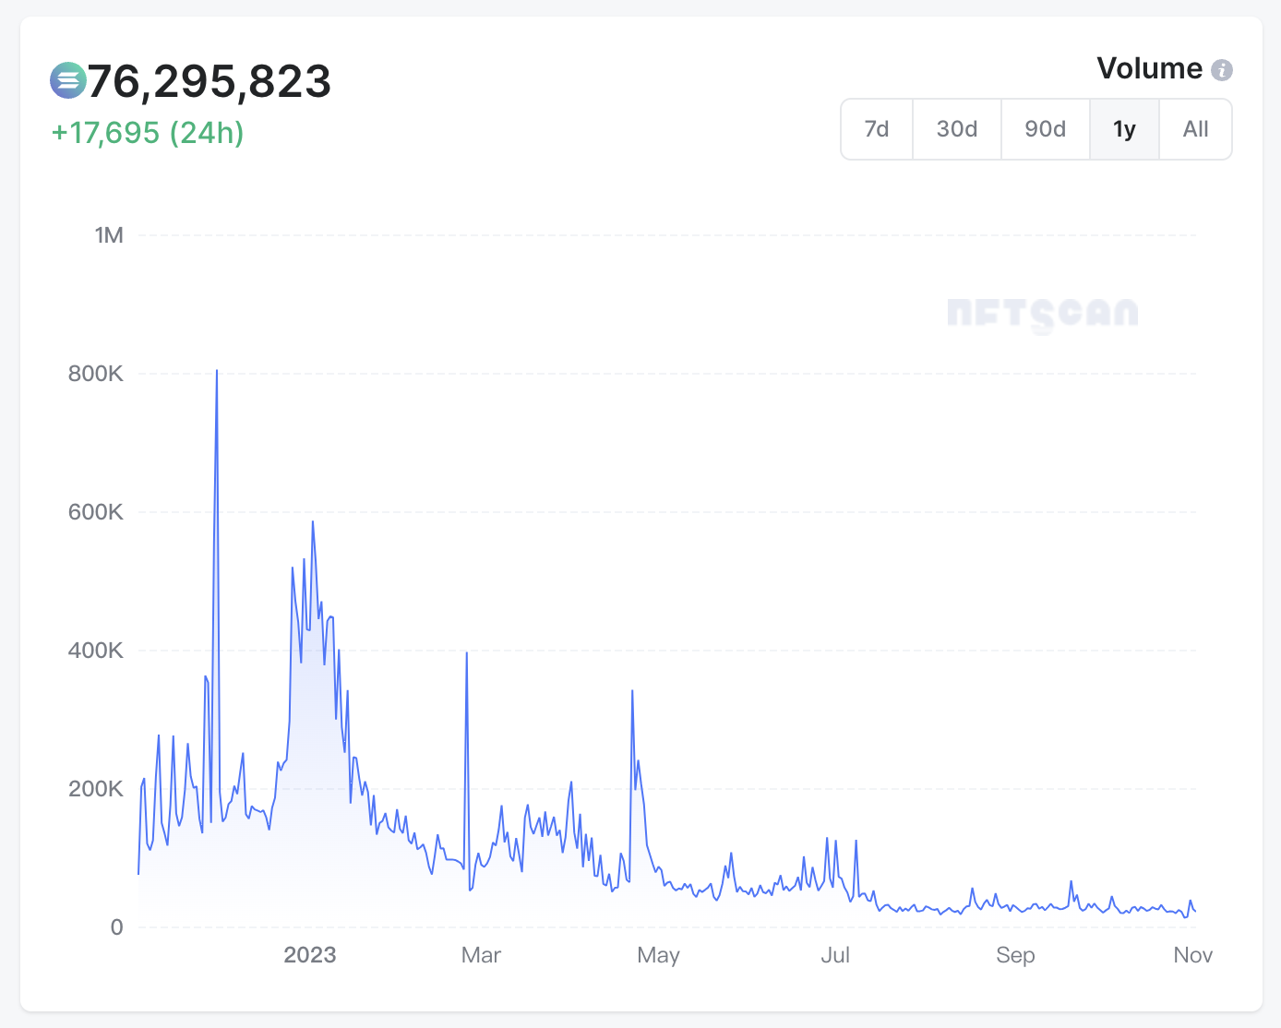Image resolution: width=1281 pixels, height=1028 pixels.
Task: Click the 400K spike just before March
Action: 467,654
